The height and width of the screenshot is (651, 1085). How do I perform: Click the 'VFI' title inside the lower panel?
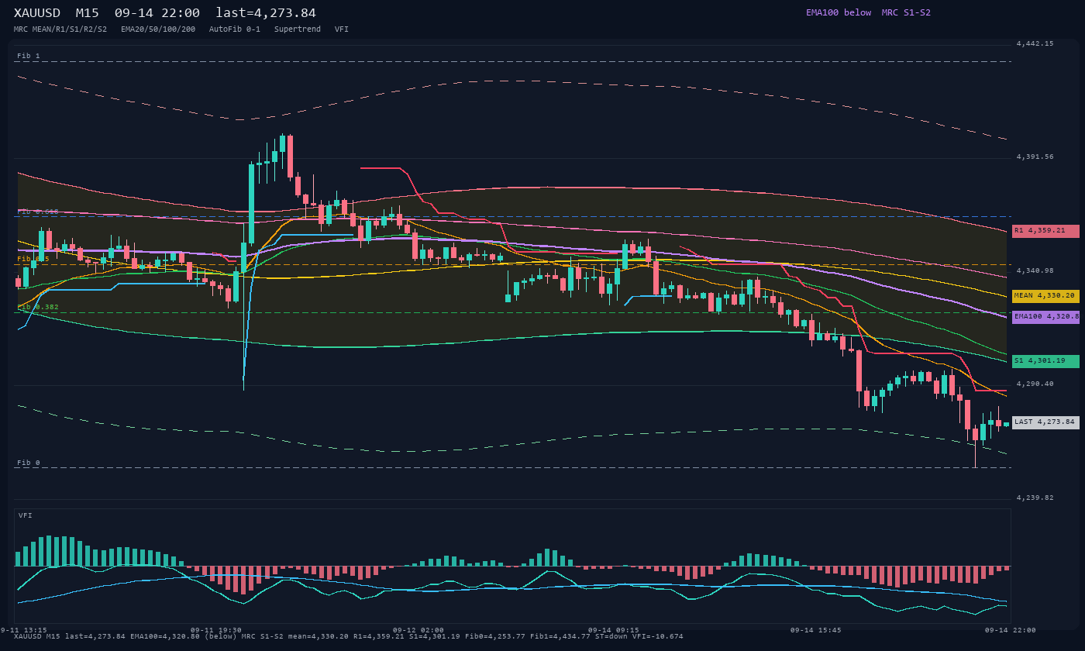pyautogui.click(x=26, y=515)
